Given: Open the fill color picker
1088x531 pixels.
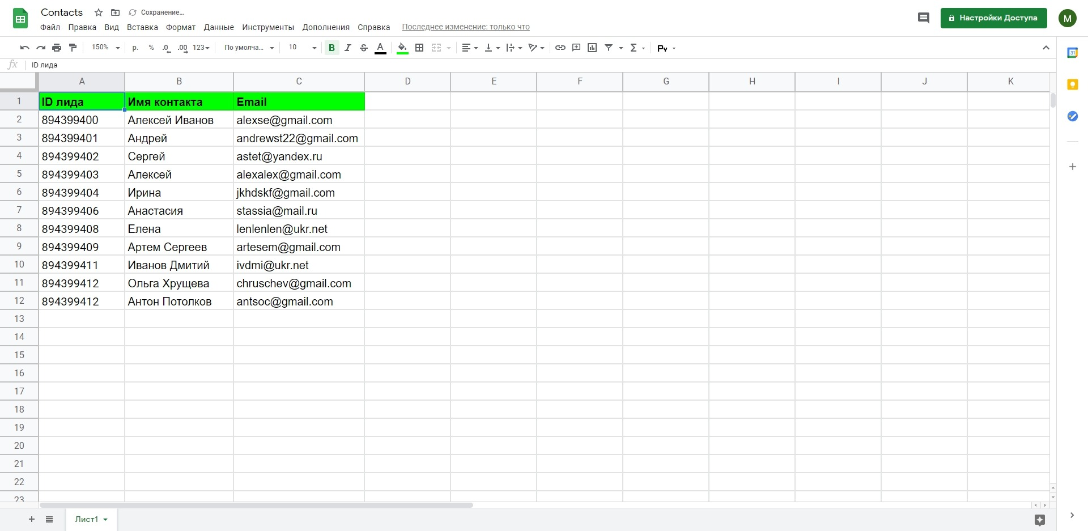Looking at the screenshot, I should point(402,48).
